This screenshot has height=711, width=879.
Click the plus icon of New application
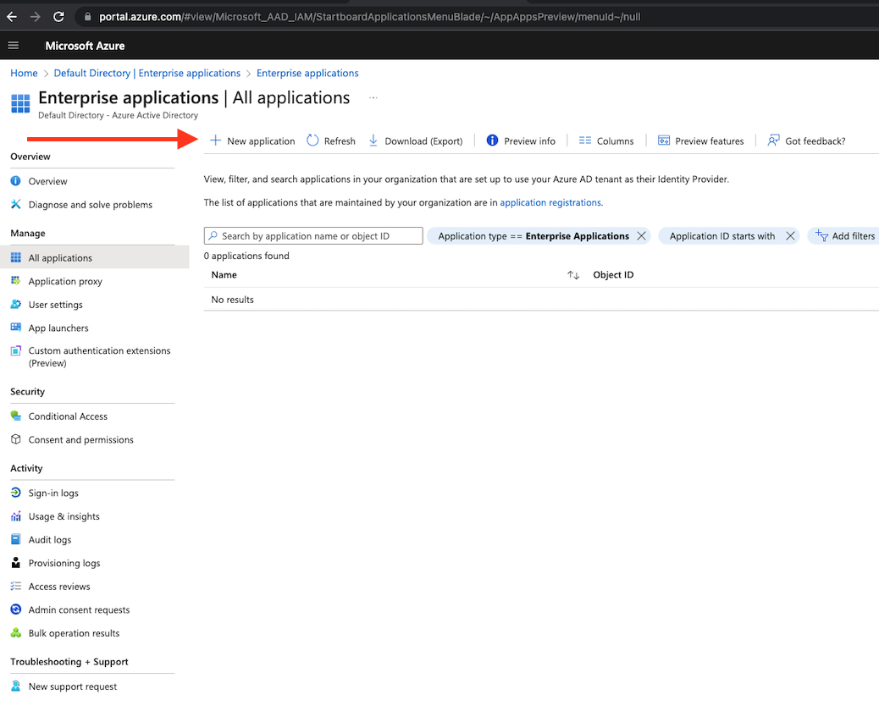(x=215, y=141)
